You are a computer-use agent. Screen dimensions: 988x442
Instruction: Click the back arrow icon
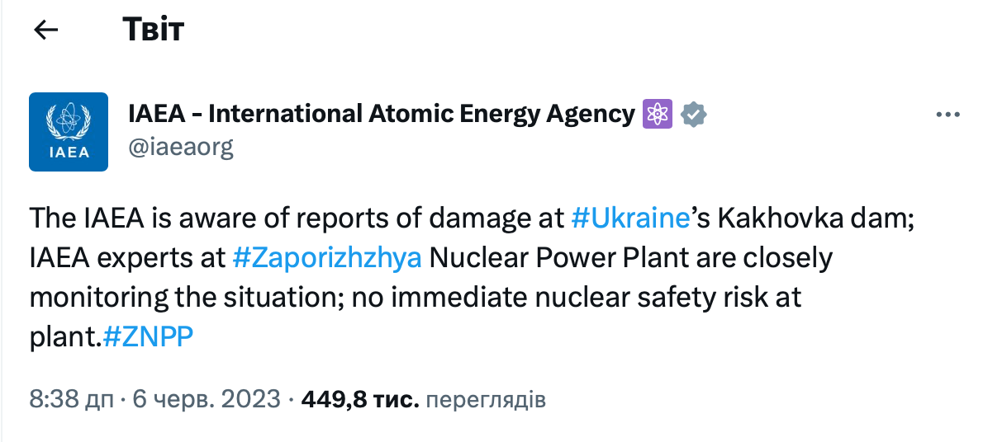coord(45,31)
